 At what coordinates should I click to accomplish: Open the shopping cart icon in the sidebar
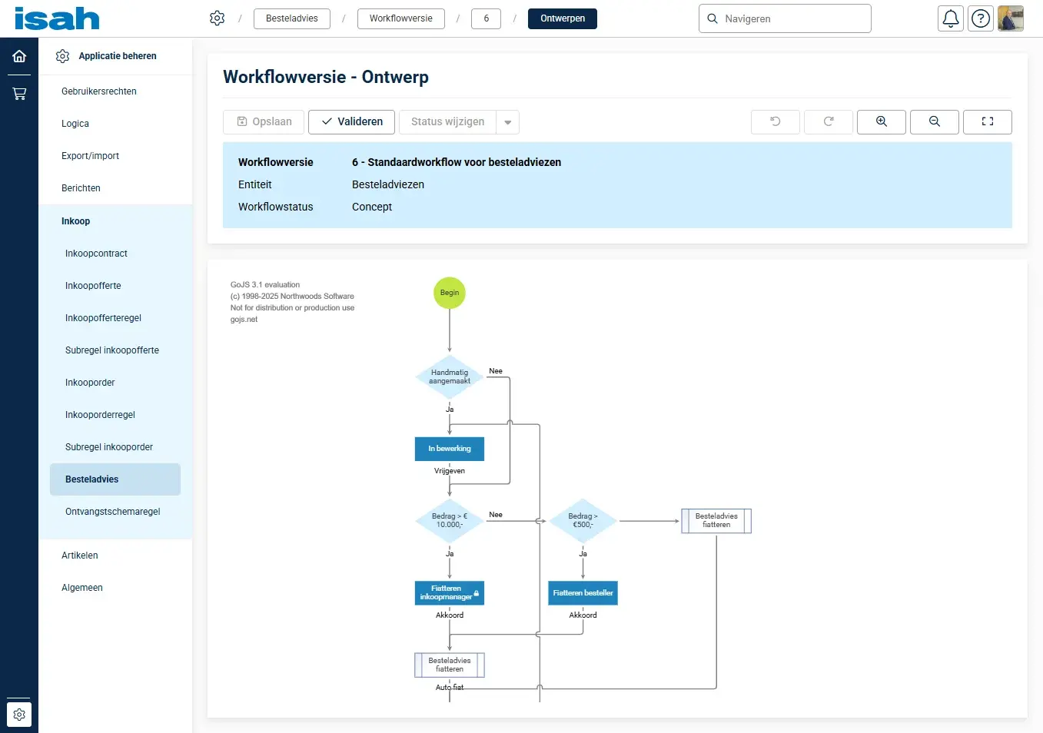click(19, 94)
